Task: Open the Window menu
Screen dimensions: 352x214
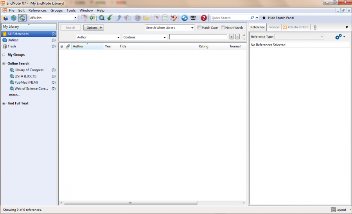Action: pos(86,10)
